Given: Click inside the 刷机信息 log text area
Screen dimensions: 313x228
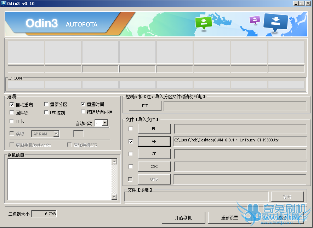Looking at the screenshot, I should [x=60, y=179].
